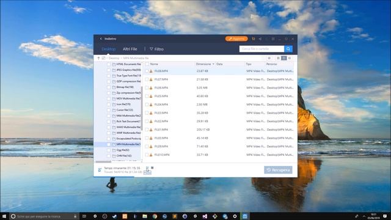The height and width of the screenshot is (220, 391).
Task: Click the folder icon beside the breadcrumb path
Action: pos(103,58)
